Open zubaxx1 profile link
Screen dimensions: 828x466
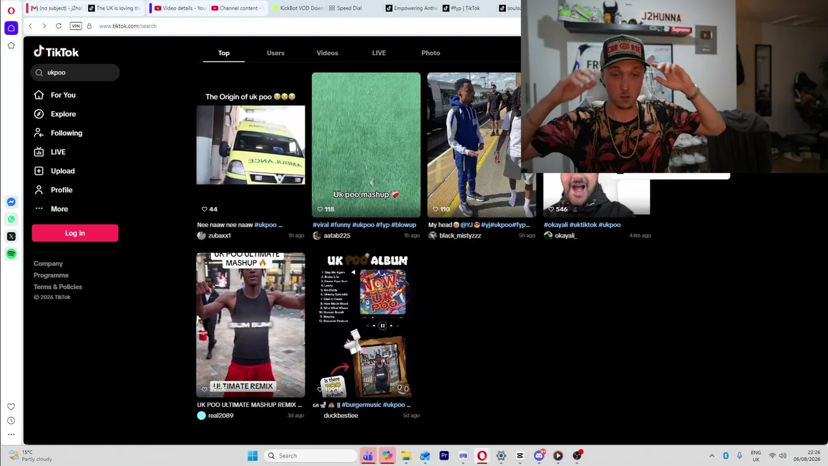219,236
